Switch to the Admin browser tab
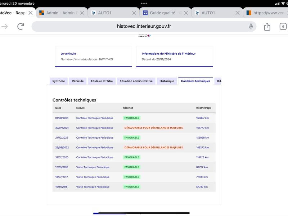Image resolution: width=288 pixels, height=216 pixels. 62,13
